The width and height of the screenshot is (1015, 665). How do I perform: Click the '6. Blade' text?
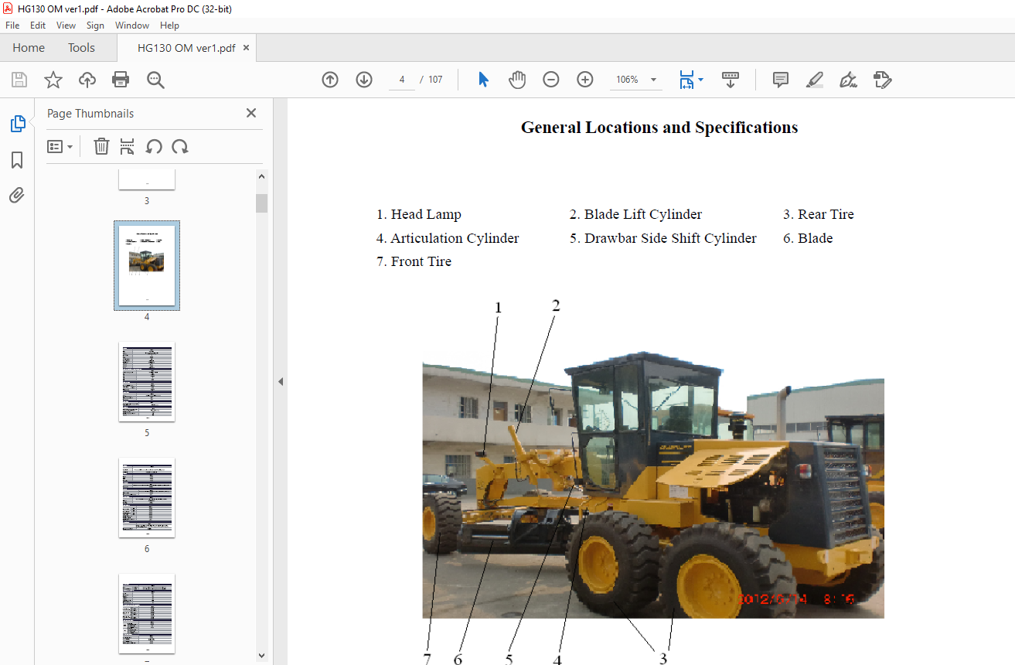pyautogui.click(x=808, y=238)
